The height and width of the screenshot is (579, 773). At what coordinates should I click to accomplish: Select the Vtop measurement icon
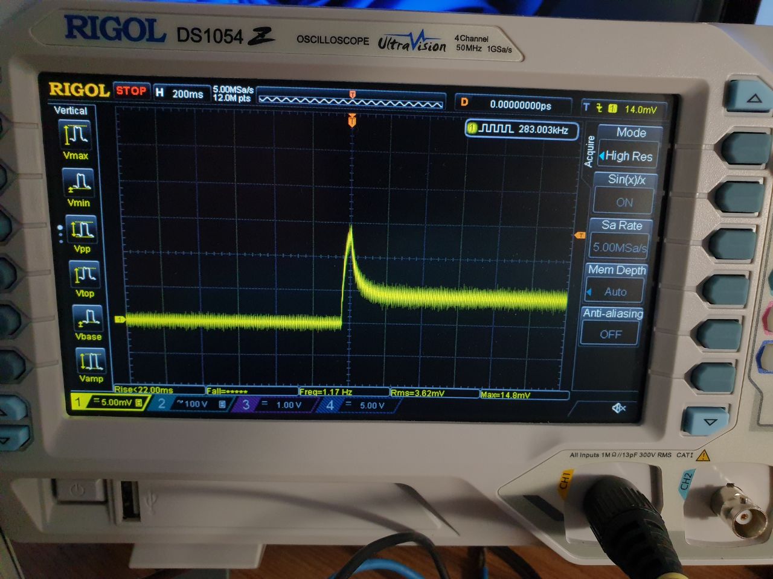(x=85, y=275)
